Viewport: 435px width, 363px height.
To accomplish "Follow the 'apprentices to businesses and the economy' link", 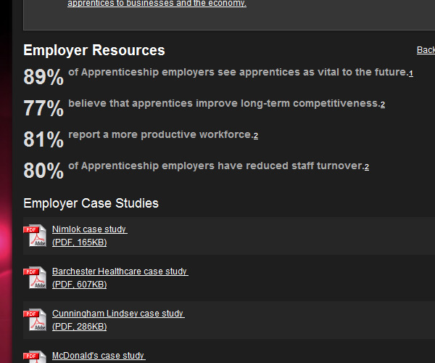I will pyautogui.click(x=157, y=4).
